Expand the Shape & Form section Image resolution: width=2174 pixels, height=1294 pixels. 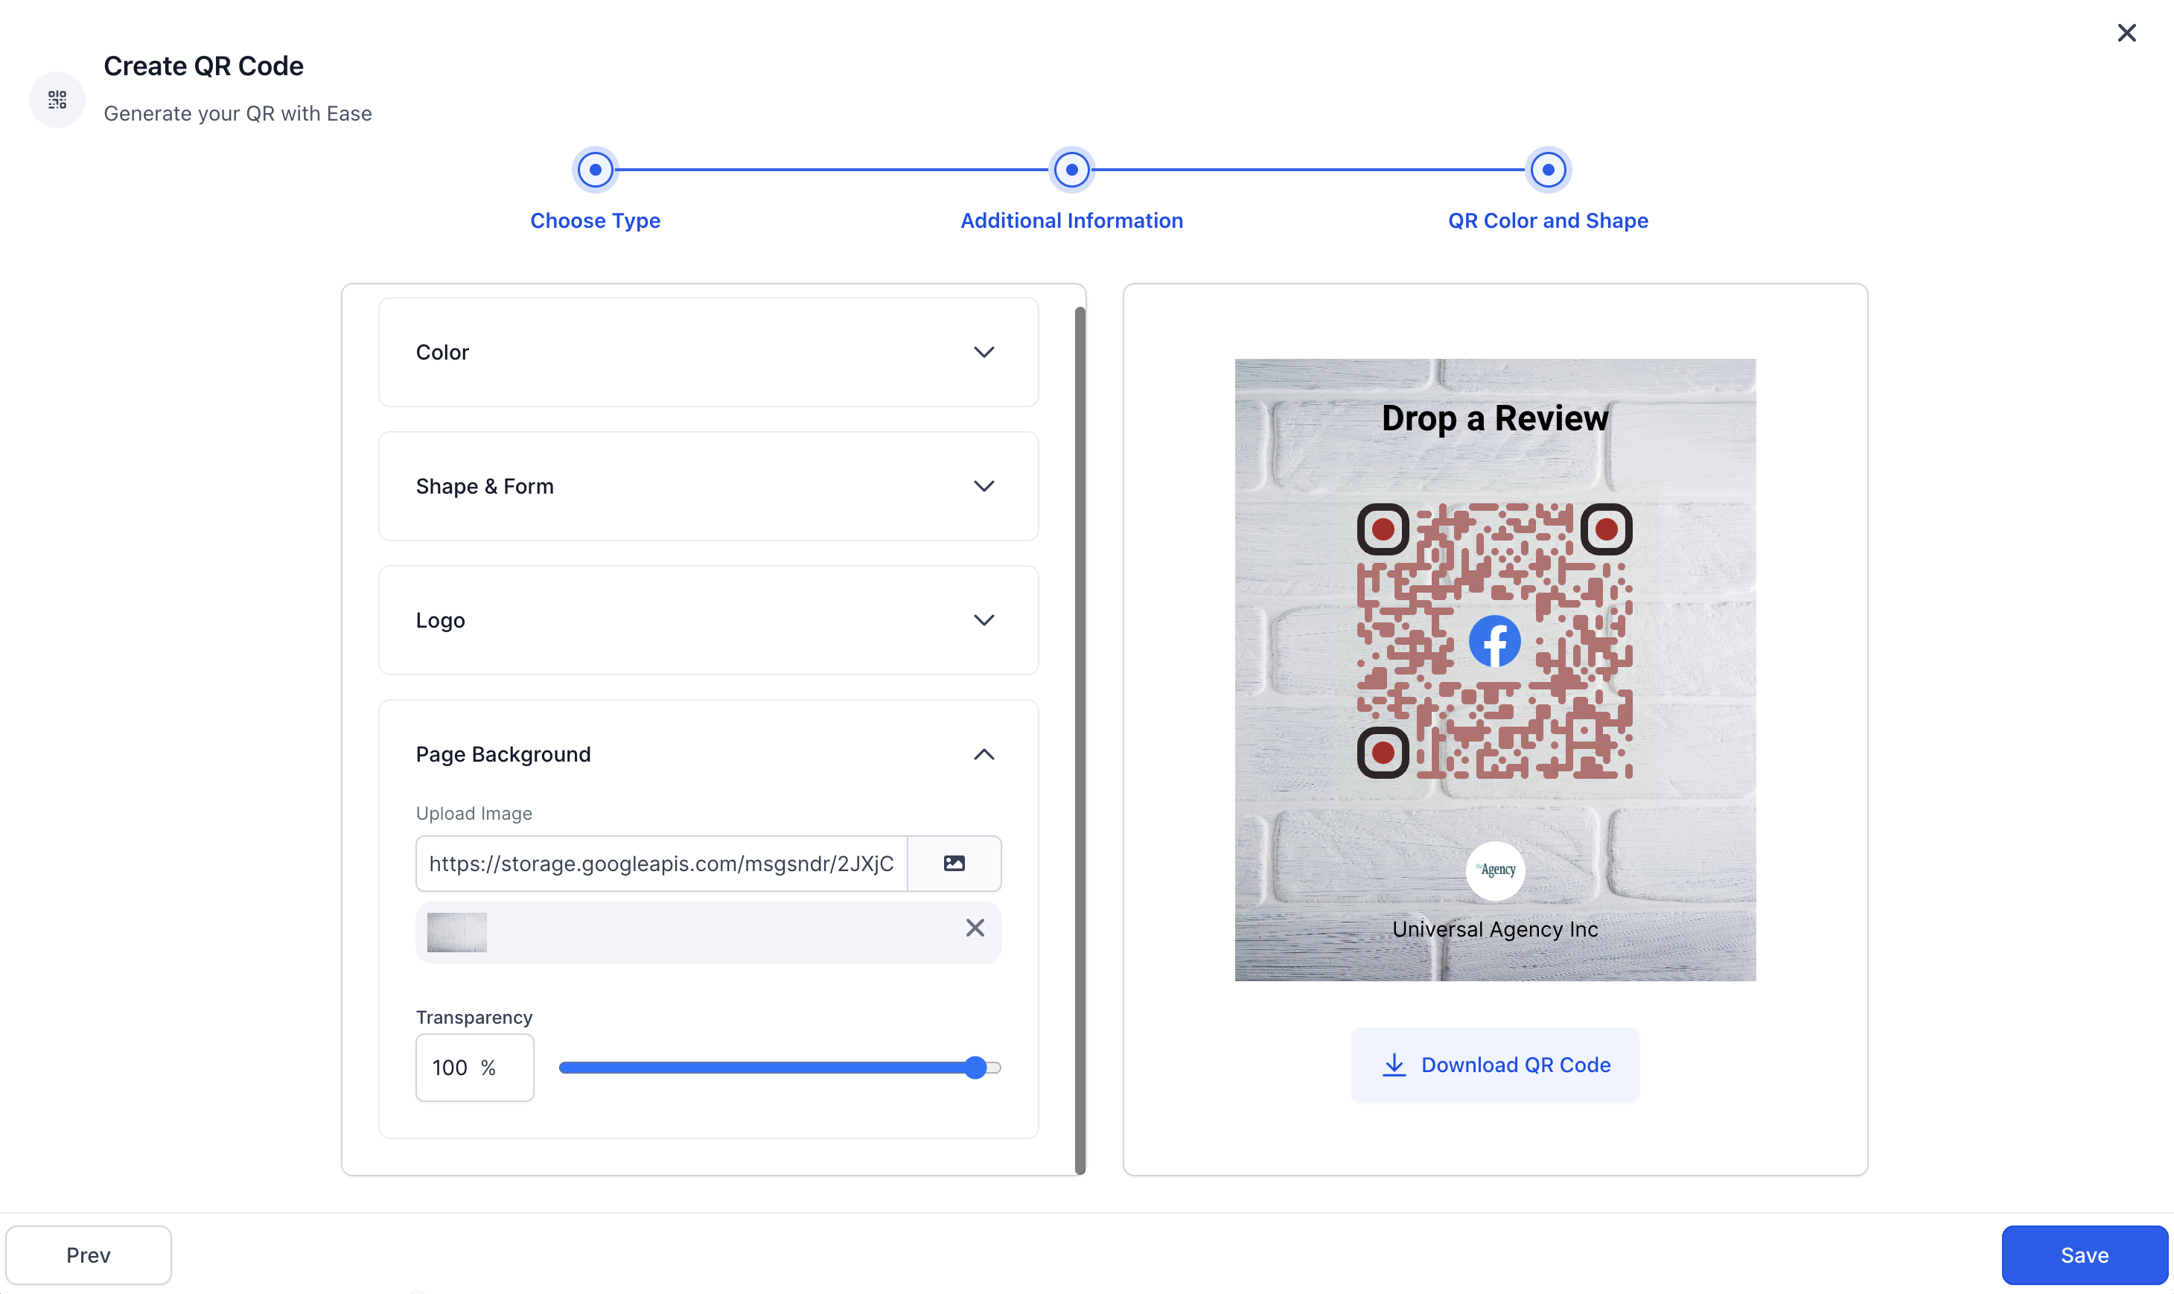coord(708,487)
